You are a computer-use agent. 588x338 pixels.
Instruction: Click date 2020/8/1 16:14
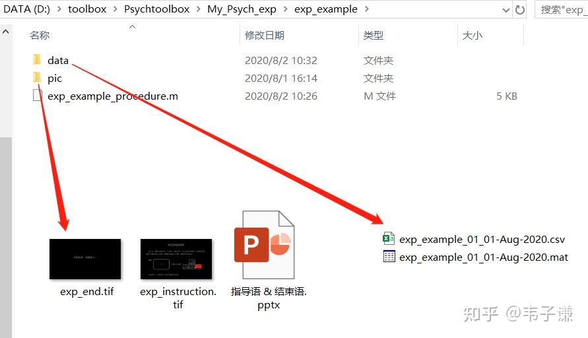click(x=281, y=78)
